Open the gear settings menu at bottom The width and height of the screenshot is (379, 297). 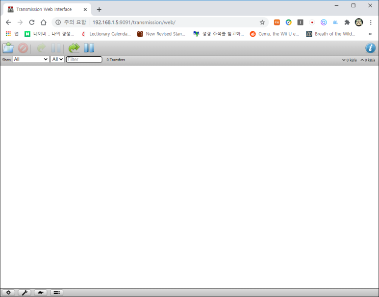[x=8, y=293]
